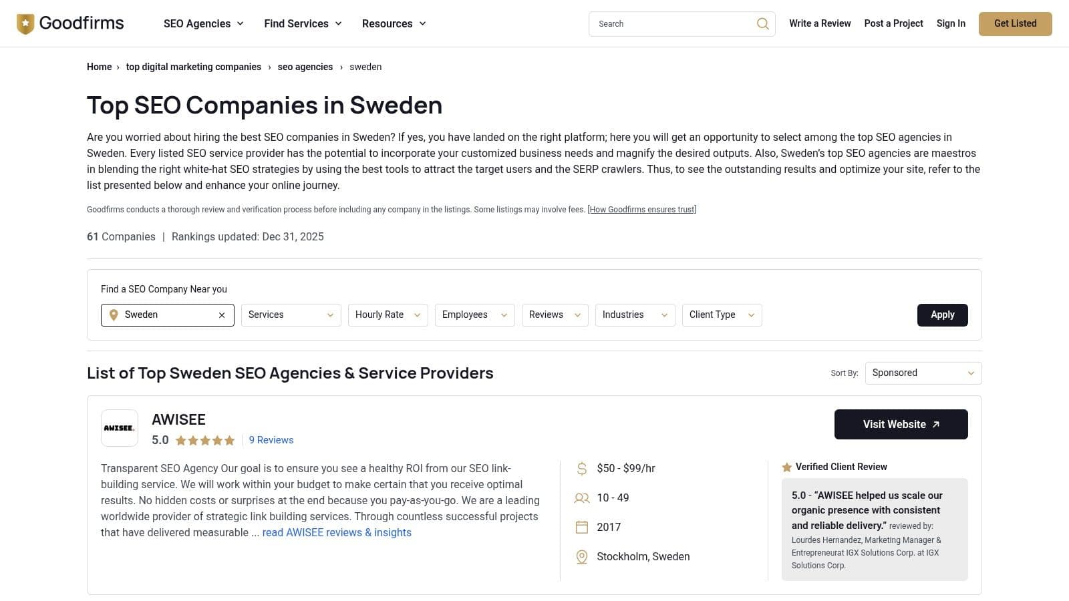Open the Resources menu

[394, 23]
